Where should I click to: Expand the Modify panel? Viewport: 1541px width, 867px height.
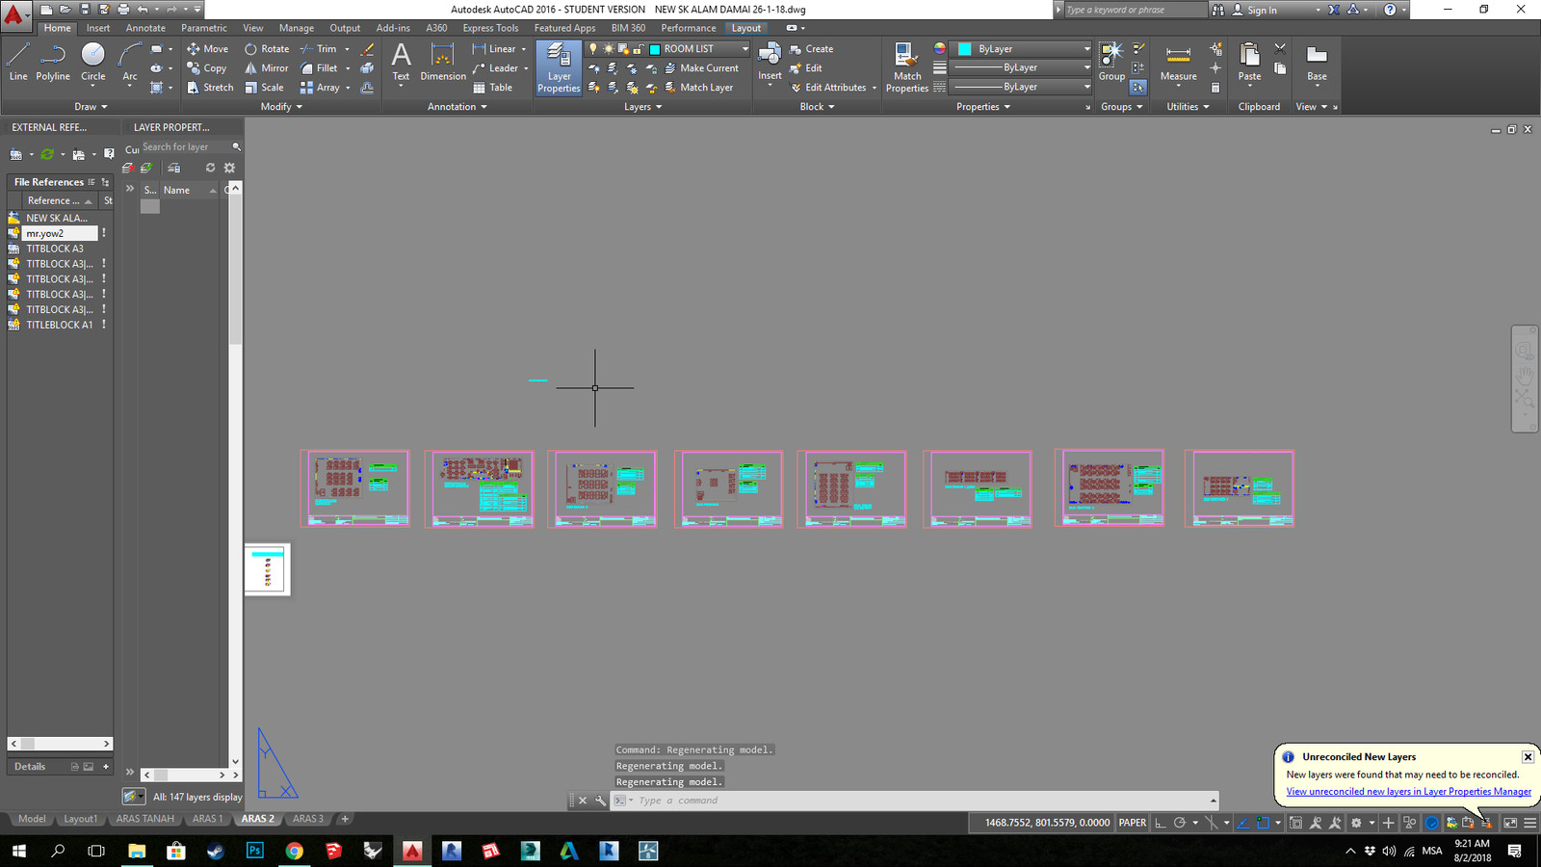click(281, 107)
